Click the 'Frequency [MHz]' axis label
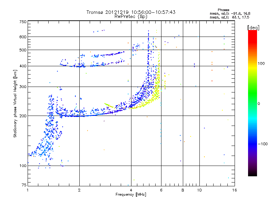The image size is (276, 207). pyautogui.click(x=131, y=195)
